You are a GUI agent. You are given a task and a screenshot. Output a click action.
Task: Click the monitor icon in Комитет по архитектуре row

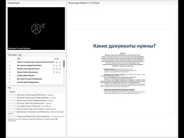pyautogui.click(x=60, y=62)
